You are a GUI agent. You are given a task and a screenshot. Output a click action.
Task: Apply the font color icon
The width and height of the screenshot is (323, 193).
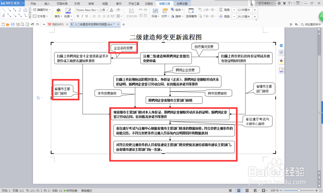111,10
